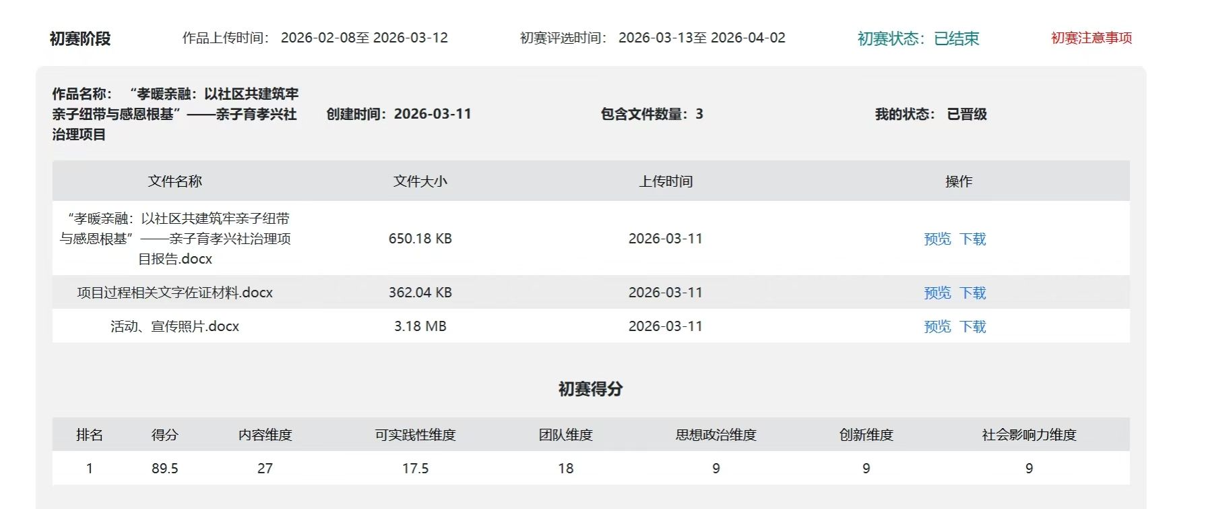Open the 初赛注意事项 red link
The height and width of the screenshot is (509, 1206).
point(1091,38)
